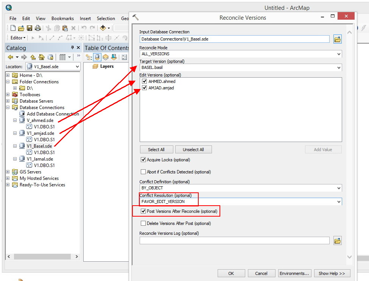The height and width of the screenshot is (281, 369).
Task: Click the Catalog horizontal scrollbar thumb
Action: tap(42, 256)
